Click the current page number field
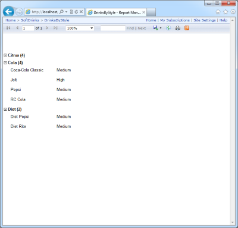The height and width of the screenshot is (228, 238). (28, 28)
